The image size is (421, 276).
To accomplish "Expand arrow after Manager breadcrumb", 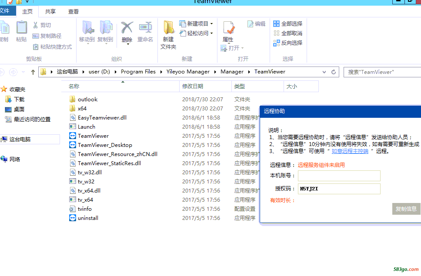I will click(249, 72).
